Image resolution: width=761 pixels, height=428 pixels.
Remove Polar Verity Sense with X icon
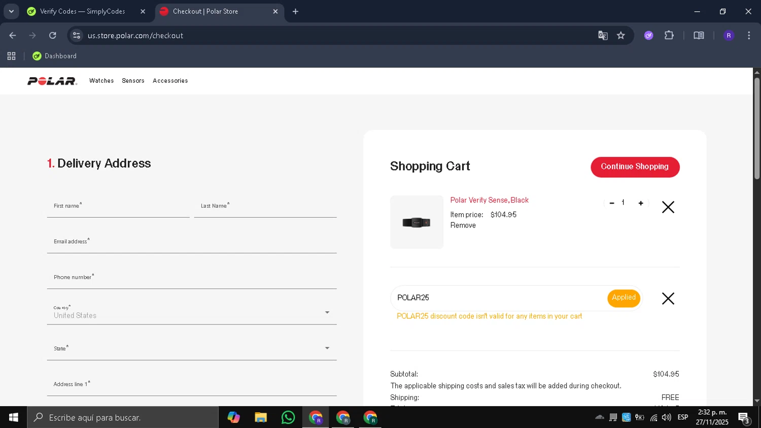(x=668, y=207)
